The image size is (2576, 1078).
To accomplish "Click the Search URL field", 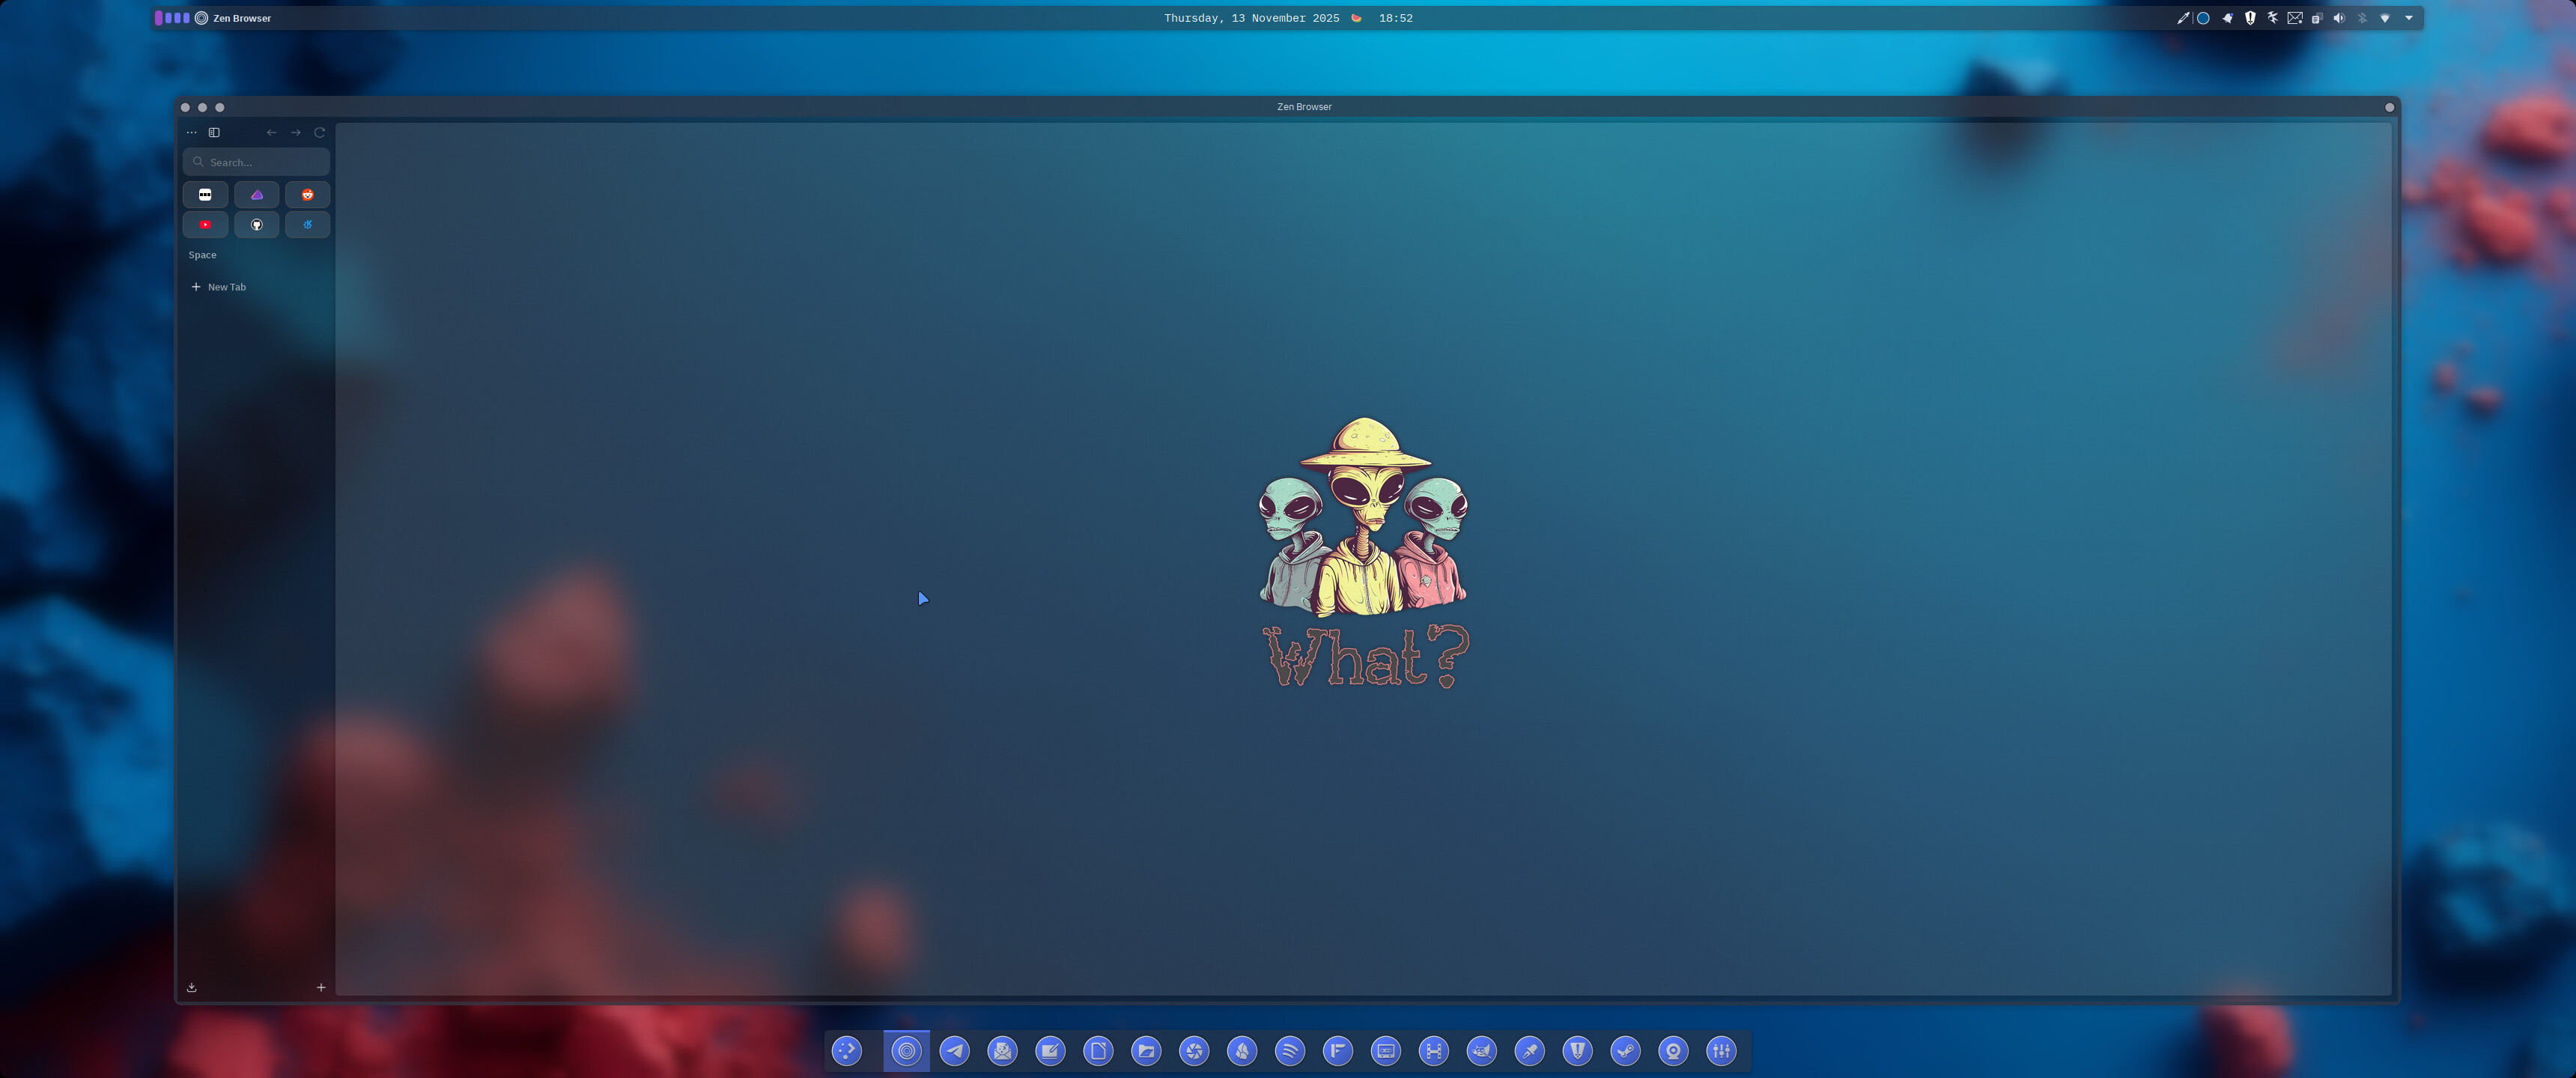I will pos(256,162).
